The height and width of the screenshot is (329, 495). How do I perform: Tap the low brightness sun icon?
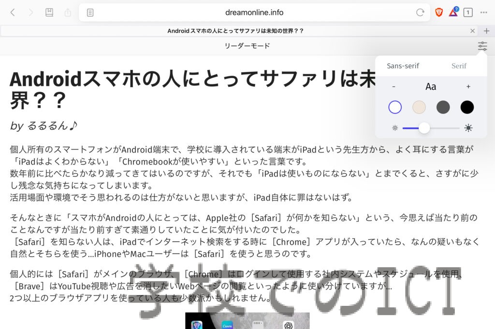(395, 128)
